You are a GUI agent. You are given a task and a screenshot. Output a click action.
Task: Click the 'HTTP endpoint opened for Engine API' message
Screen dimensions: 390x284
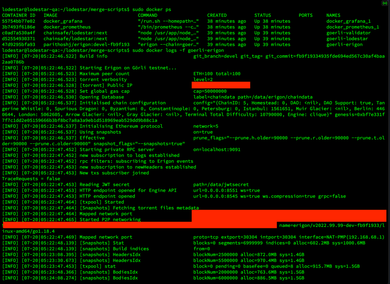[128, 191]
